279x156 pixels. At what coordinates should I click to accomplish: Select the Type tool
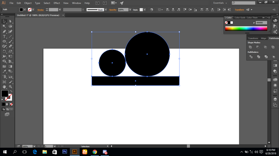point(4,36)
